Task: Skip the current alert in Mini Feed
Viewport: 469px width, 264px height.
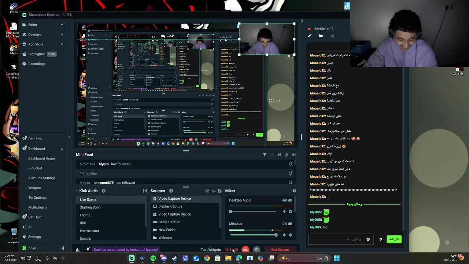Action: (x=279, y=155)
